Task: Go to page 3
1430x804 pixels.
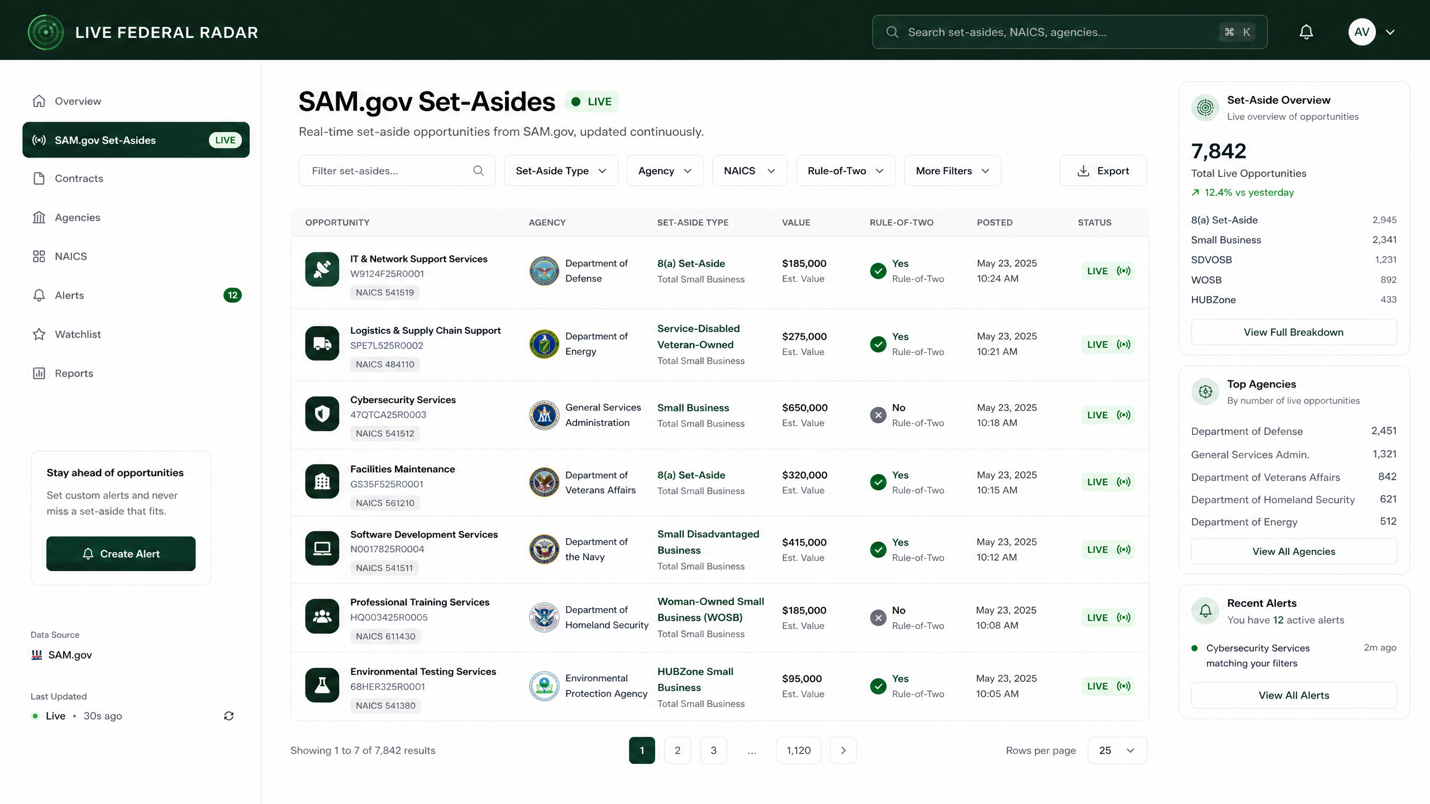Action: 713,750
